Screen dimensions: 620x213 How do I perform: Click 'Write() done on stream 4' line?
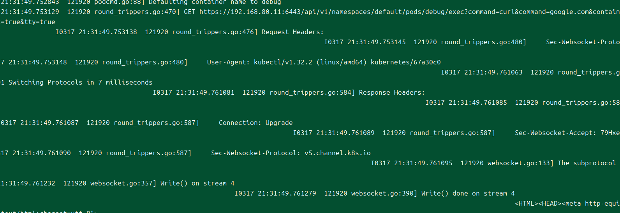(468, 194)
